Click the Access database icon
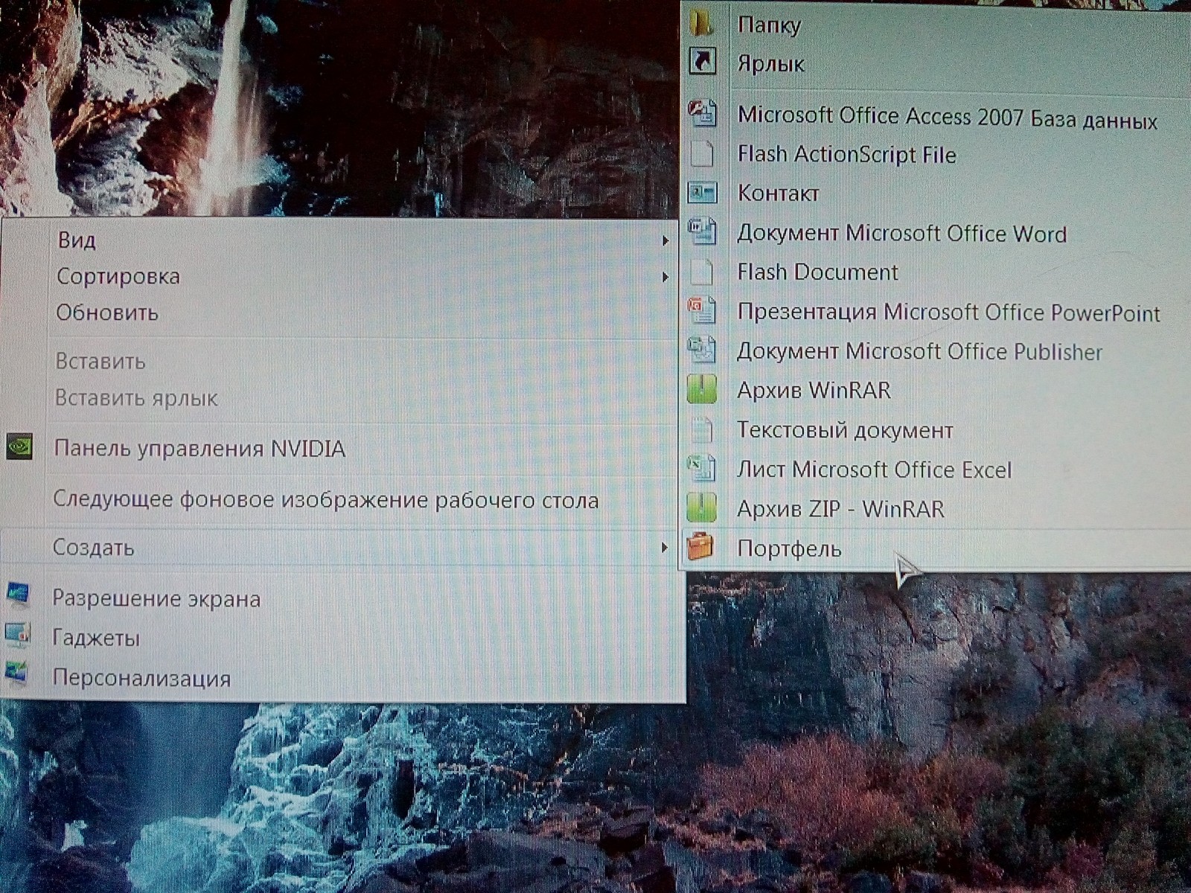This screenshot has height=893, width=1191. point(702,113)
